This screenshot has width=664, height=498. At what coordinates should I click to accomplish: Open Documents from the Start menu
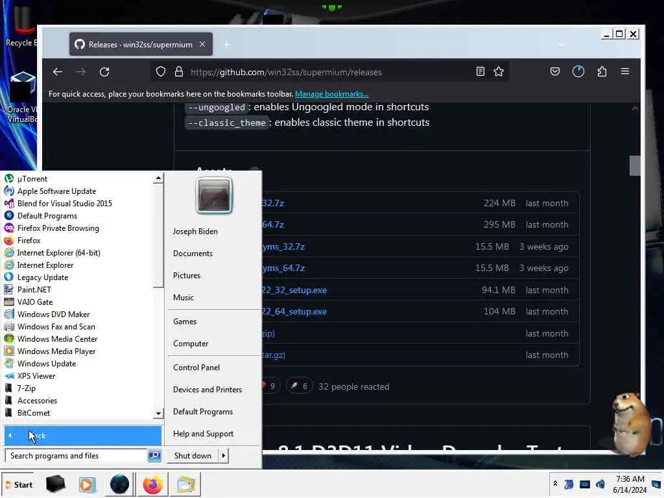(193, 254)
